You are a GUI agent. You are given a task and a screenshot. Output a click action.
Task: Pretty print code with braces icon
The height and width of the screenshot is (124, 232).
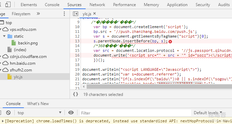75,94
